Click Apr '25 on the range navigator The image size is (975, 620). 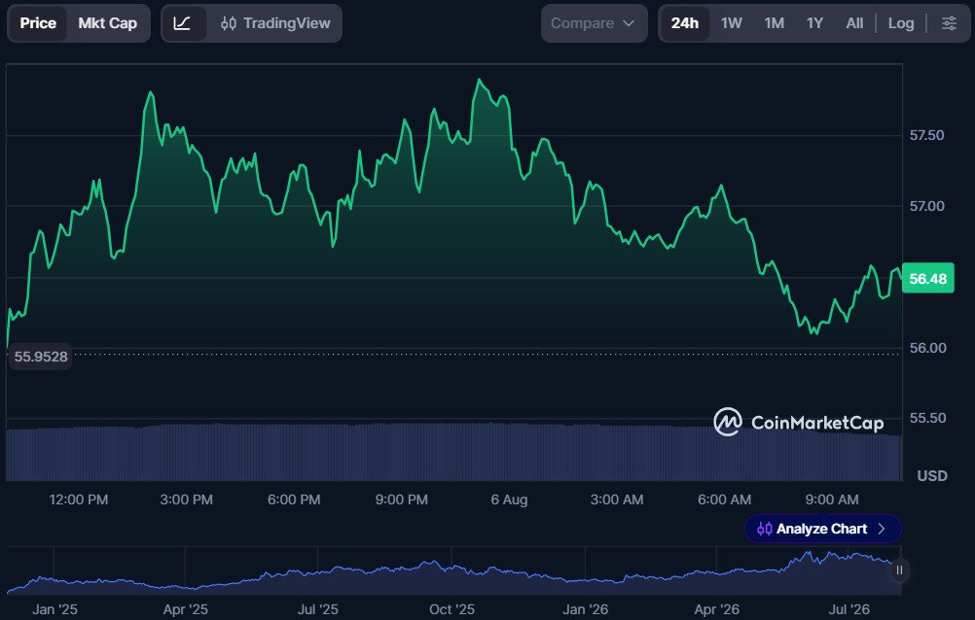click(185, 609)
